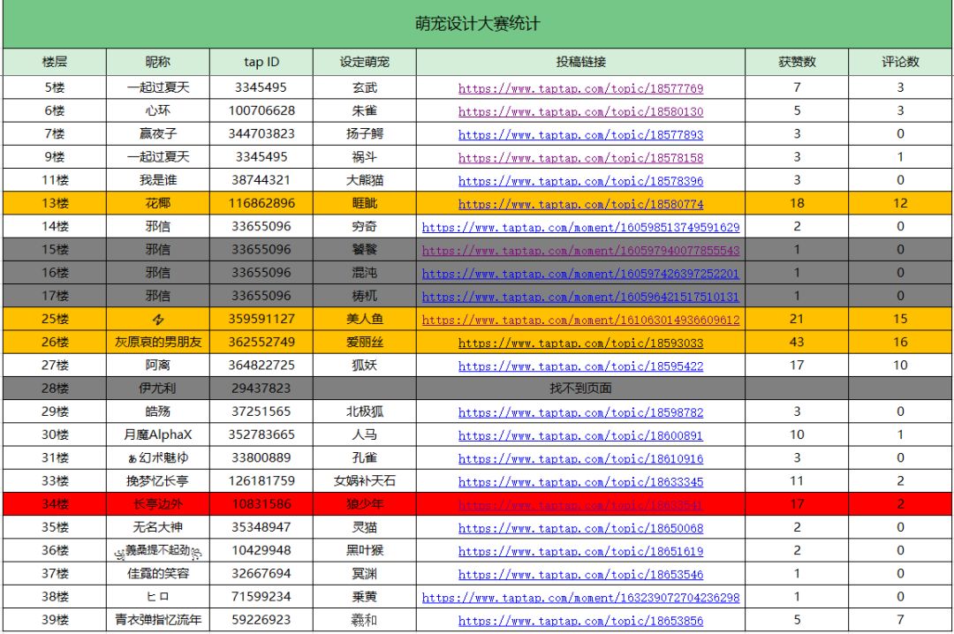Select the nickname cell 无名大神

click(x=158, y=527)
